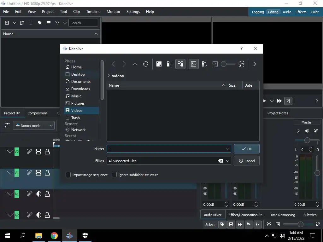Go forward in the file dialog
The height and width of the screenshot is (242, 323).
click(x=124, y=64)
